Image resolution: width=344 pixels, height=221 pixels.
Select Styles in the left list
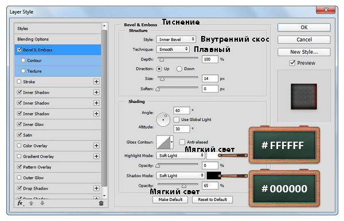(x=23, y=29)
